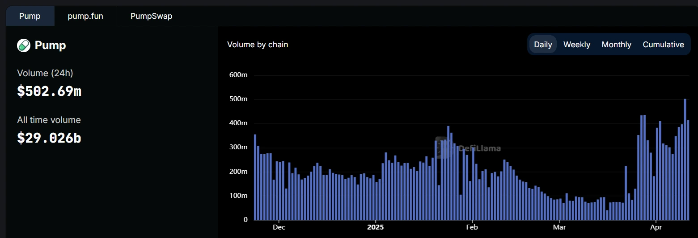698x238 pixels.
Task: Click the Dec x-axis label
Action: coord(279,227)
